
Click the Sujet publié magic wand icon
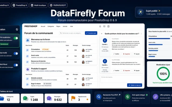click(x=140, y=12)
